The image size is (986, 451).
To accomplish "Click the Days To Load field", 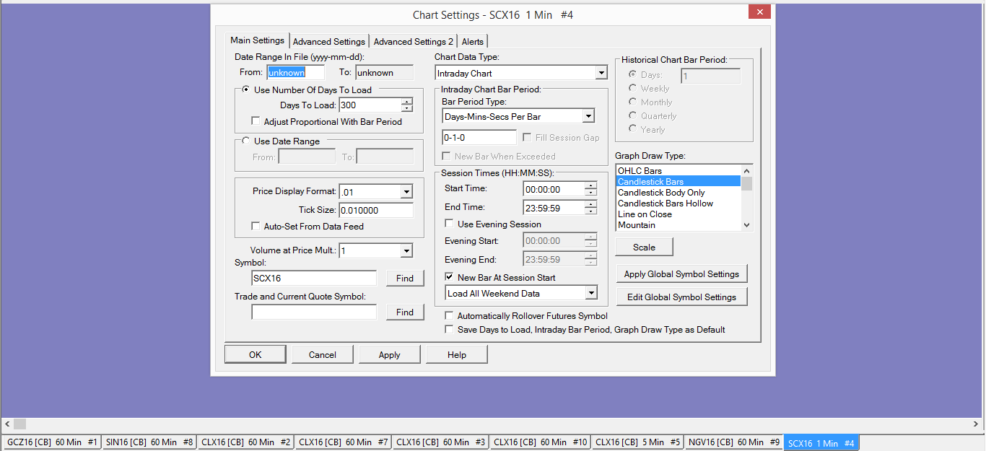I will pos(370,105).
